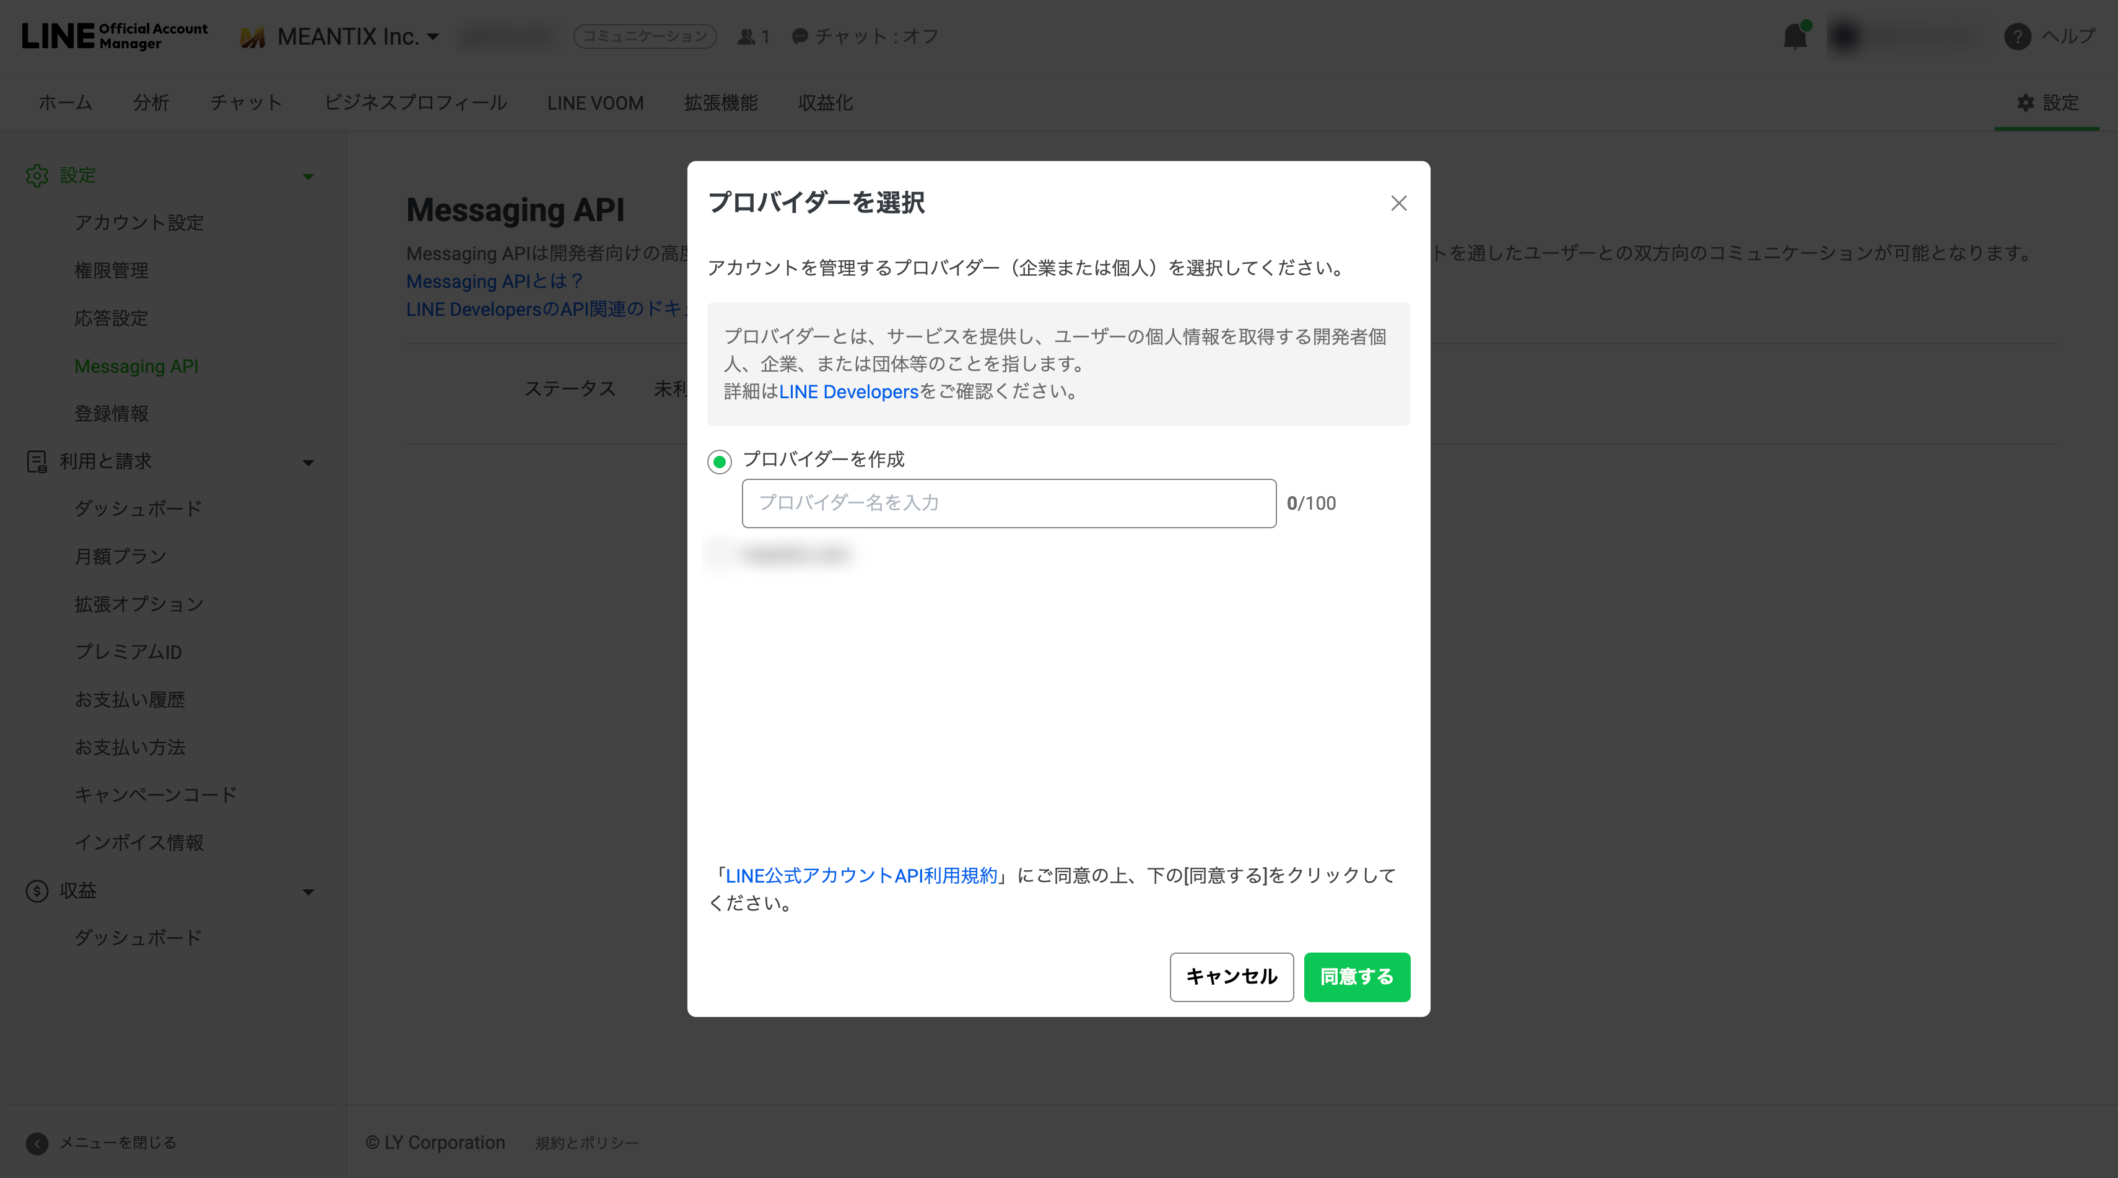
Task: Collapse the 収益 section arrow
Action: [308, 892]
